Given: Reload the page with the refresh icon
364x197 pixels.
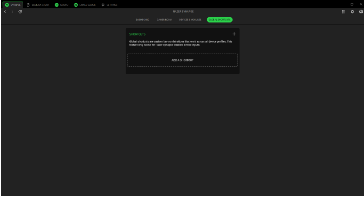Looking at the screenshot, I should tap(20, 12).
